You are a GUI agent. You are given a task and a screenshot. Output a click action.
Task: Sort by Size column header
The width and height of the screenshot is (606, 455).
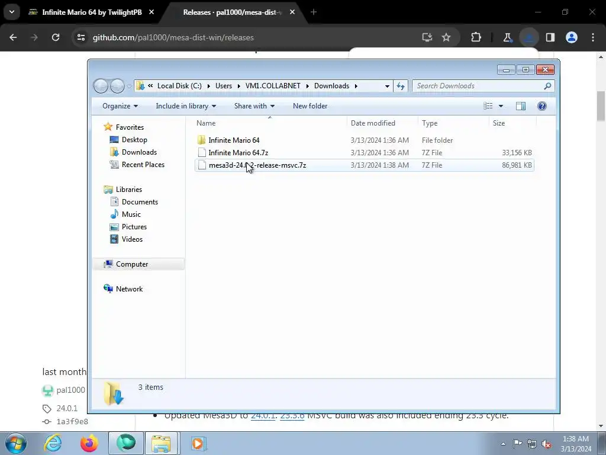click(513, 123)
